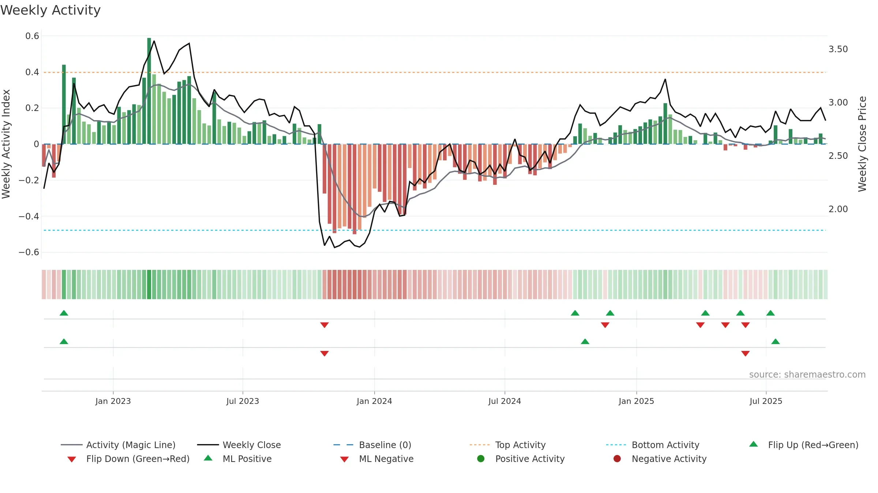Click the Jul 2023 x-axis label
Image resolution: width=878 pixels, height=493 pixels.
coord(243,401)
